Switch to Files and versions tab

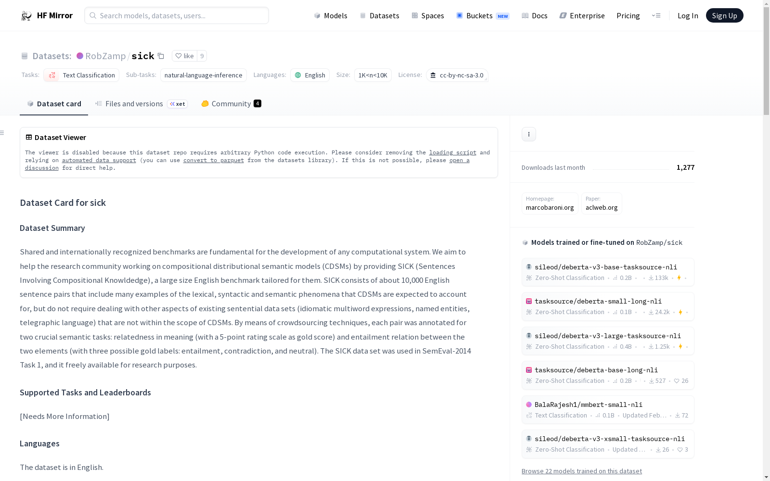141,104
